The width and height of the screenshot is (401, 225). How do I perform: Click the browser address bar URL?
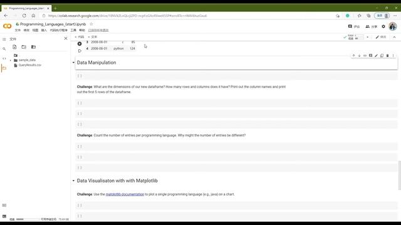[x=127, y=16]
